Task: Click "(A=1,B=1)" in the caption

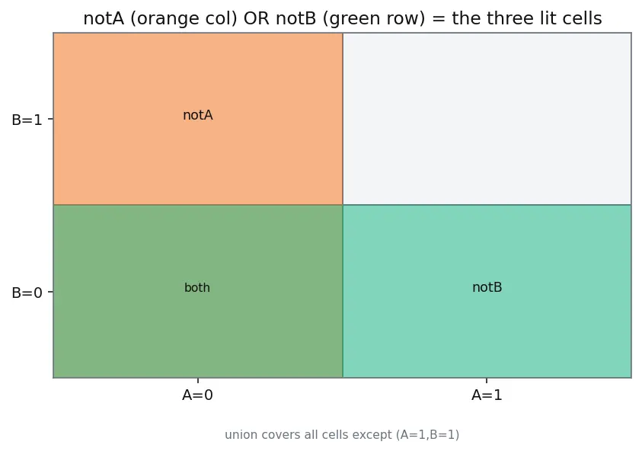Action: [x=427, y=434]
